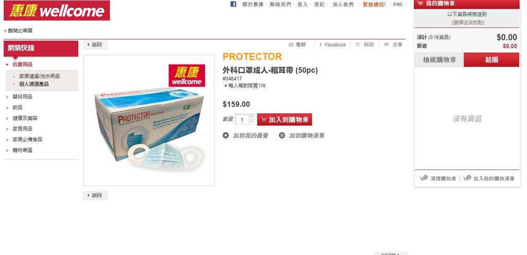Click the red 加入到購物車 button

pos(284,120)
